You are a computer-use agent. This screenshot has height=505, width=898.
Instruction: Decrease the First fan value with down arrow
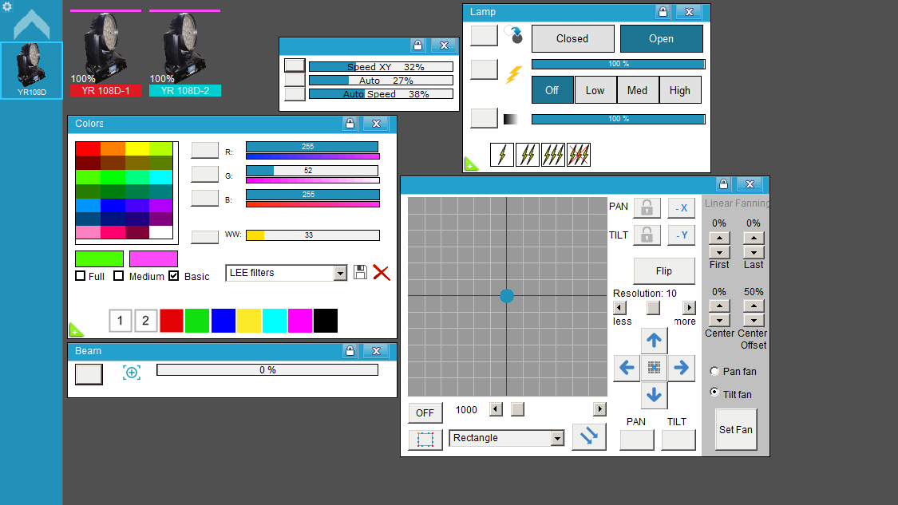(719, 252)
